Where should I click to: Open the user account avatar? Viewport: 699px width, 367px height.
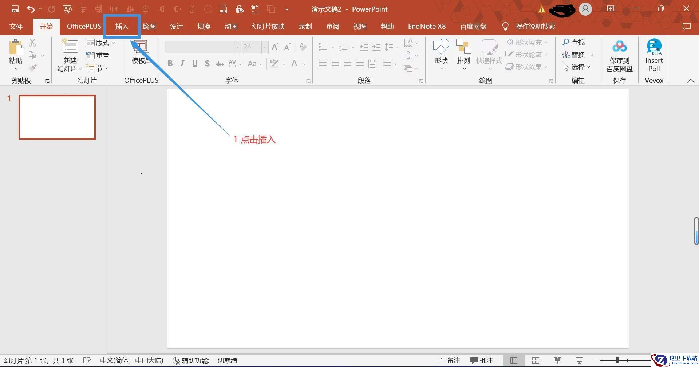click(585, 9)
